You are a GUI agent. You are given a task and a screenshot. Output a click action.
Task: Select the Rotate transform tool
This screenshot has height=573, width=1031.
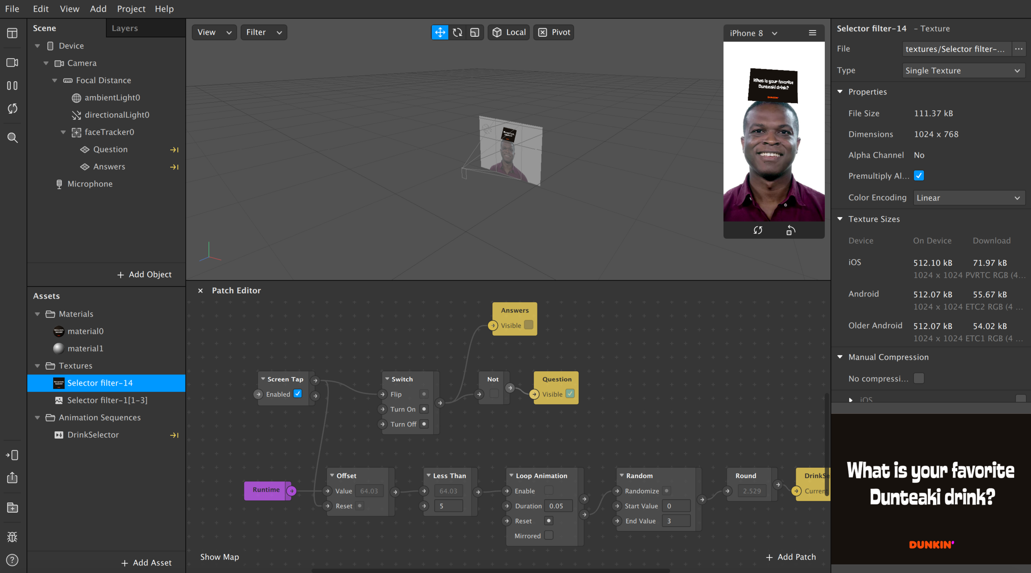coord(457,32)
